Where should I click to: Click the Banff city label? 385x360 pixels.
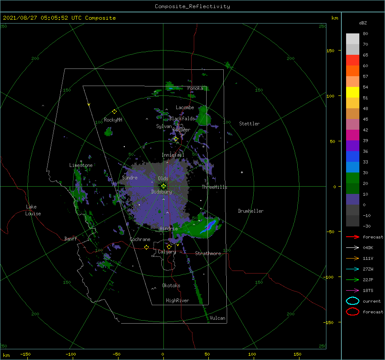point(71,238)
